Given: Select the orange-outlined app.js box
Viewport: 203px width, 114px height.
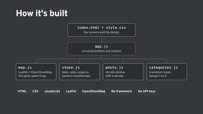Looking at the screenshot, I should pos(101,49).
